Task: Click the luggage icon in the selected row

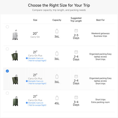Action: (x=57, y=77)
